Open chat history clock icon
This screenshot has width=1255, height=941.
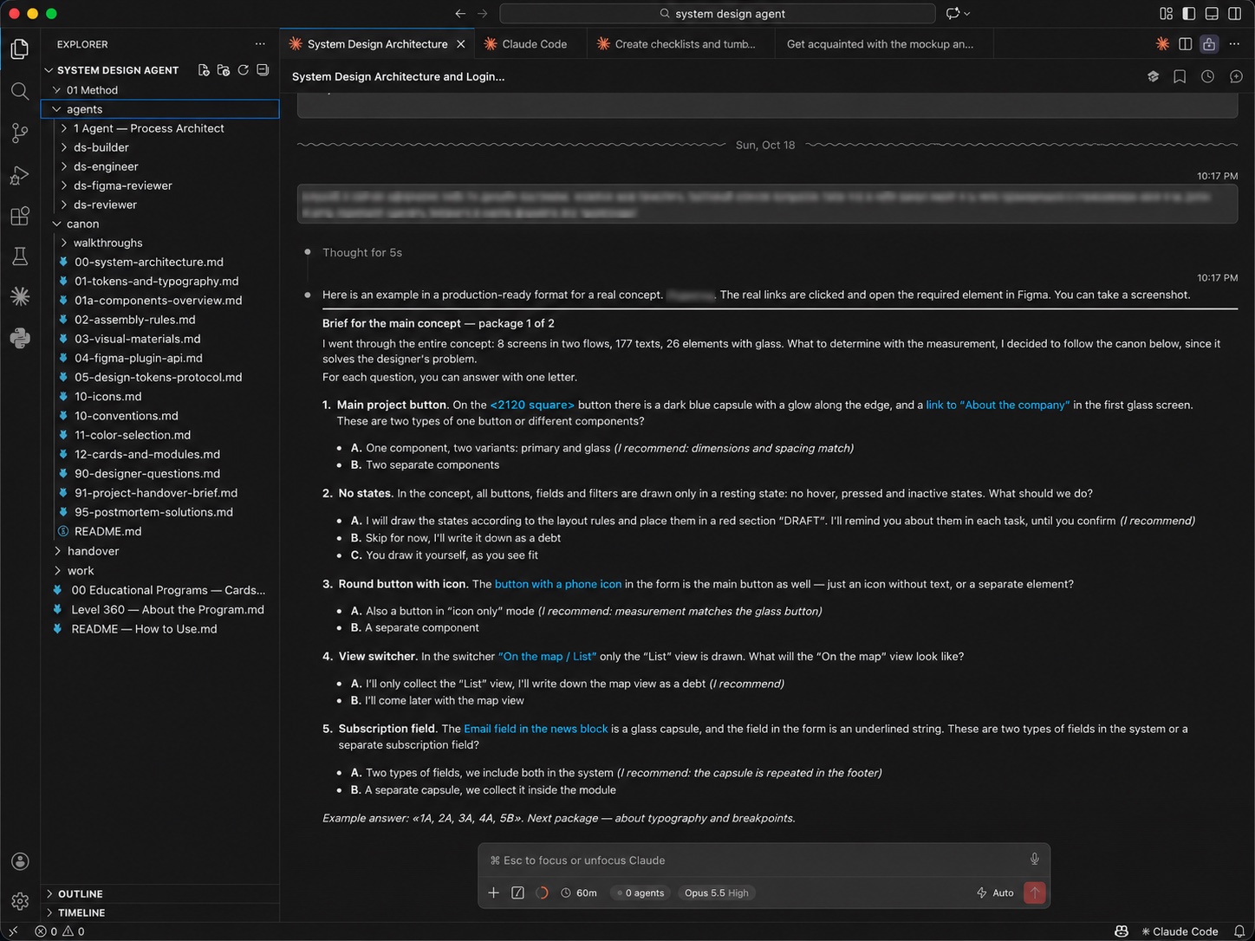click(x=1207, y=76)
